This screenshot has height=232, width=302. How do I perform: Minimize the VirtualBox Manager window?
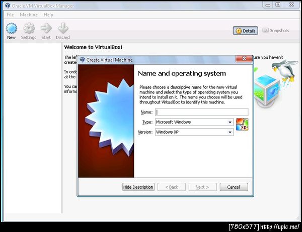[268, 5]
